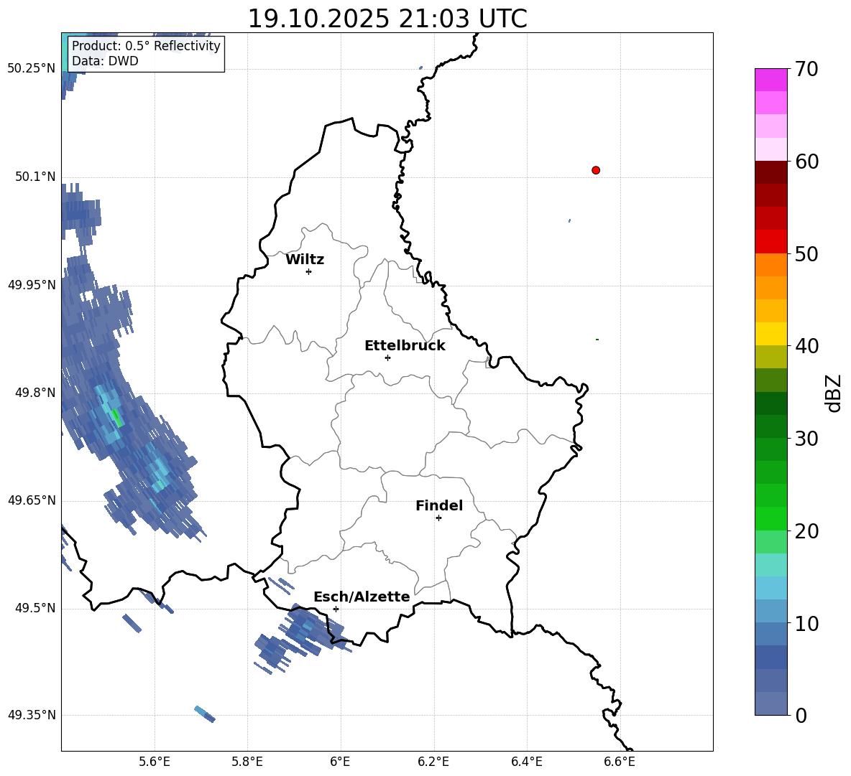Click the dark red colorbar segment below 60
851x776 pixels.
(x=771, y=172)
